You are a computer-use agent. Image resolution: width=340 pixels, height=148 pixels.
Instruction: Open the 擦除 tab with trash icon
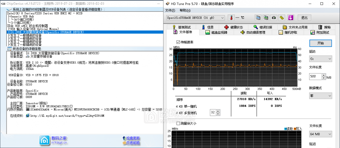[x=324, y=27]
